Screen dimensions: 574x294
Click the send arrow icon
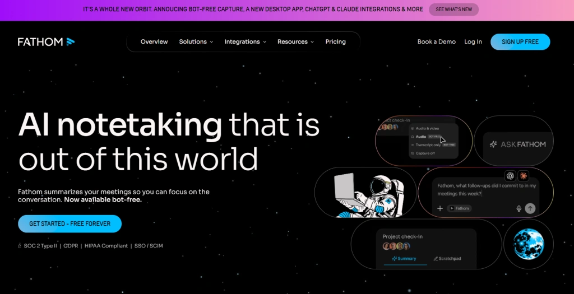530,208
